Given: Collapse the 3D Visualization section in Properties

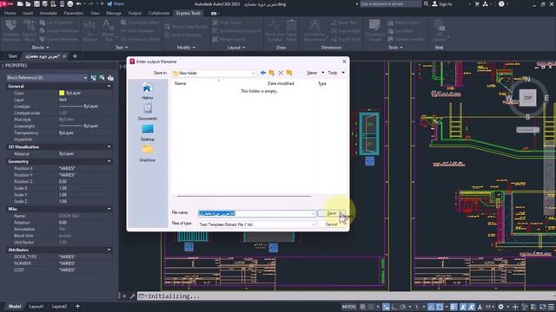Looking at the screenshot, I should click(109, 146).
